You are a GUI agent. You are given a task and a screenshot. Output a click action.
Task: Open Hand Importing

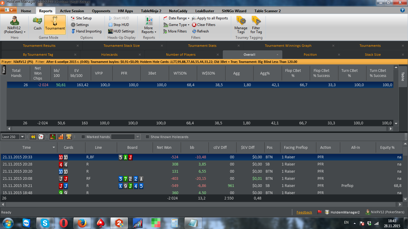tap(86, 31)
